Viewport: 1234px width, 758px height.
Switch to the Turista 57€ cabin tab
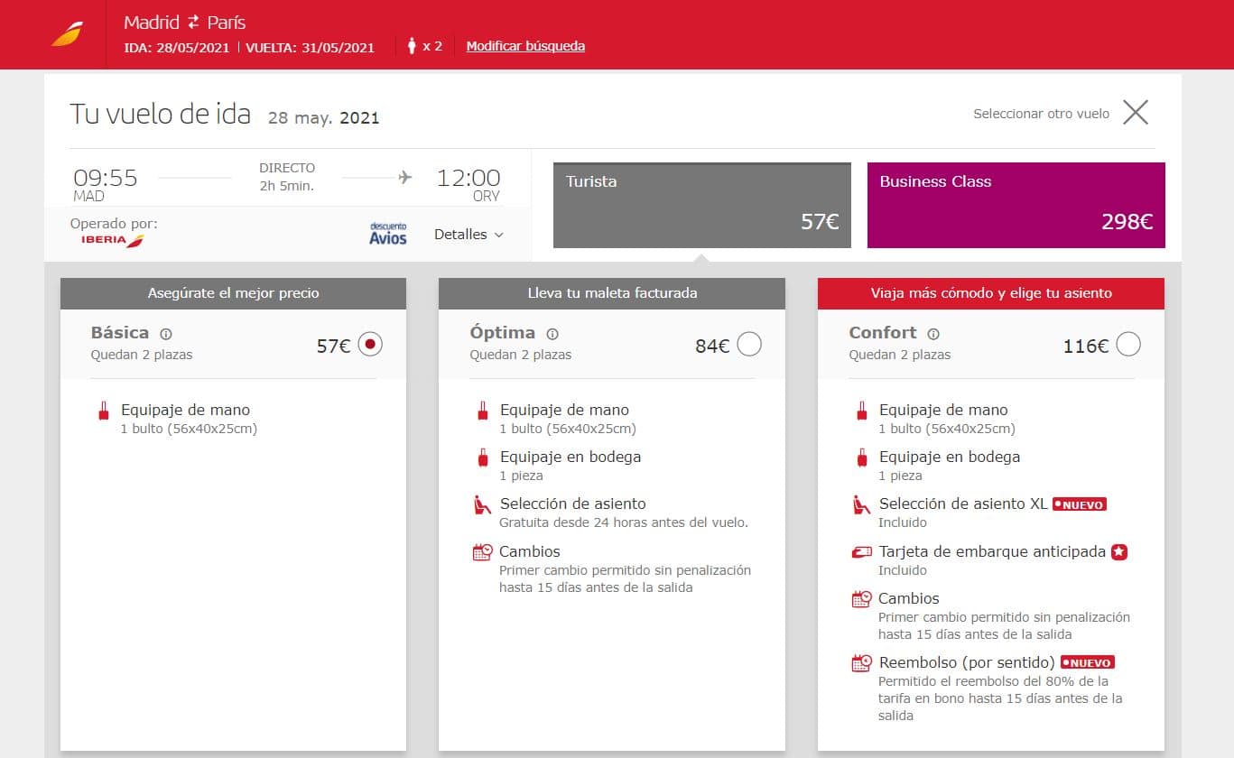coord(702,206)
